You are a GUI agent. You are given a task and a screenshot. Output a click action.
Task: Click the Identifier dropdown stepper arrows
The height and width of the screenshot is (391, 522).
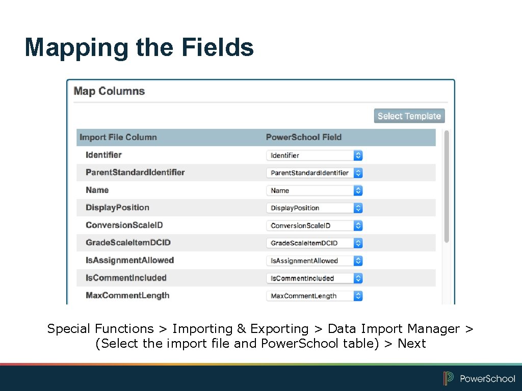(358, 155)
